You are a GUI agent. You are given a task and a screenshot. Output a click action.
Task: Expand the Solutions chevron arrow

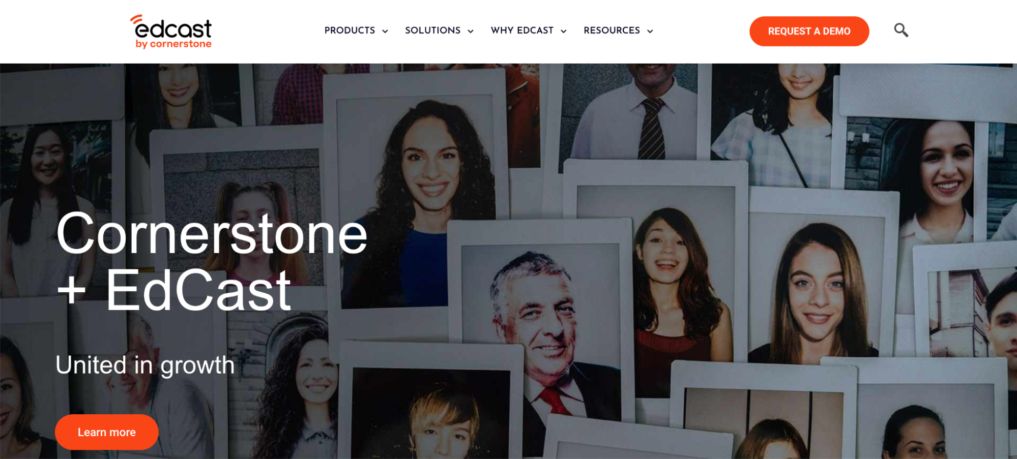[471, 32]
